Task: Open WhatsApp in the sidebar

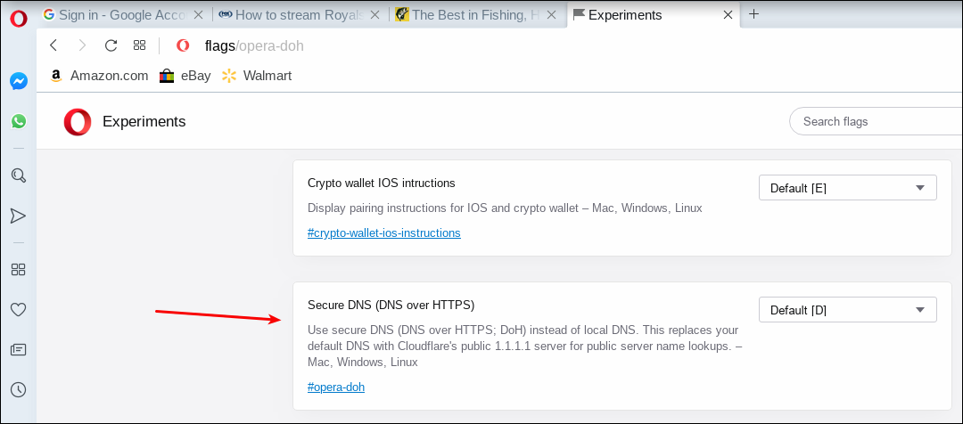Action: pos(19,121)
